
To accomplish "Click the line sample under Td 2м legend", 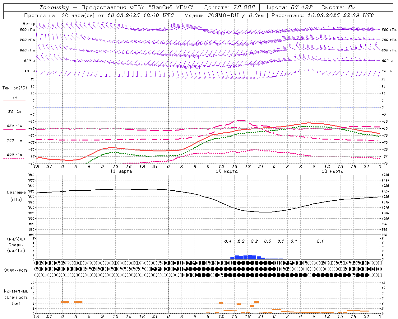I will (x=14, y=115).
